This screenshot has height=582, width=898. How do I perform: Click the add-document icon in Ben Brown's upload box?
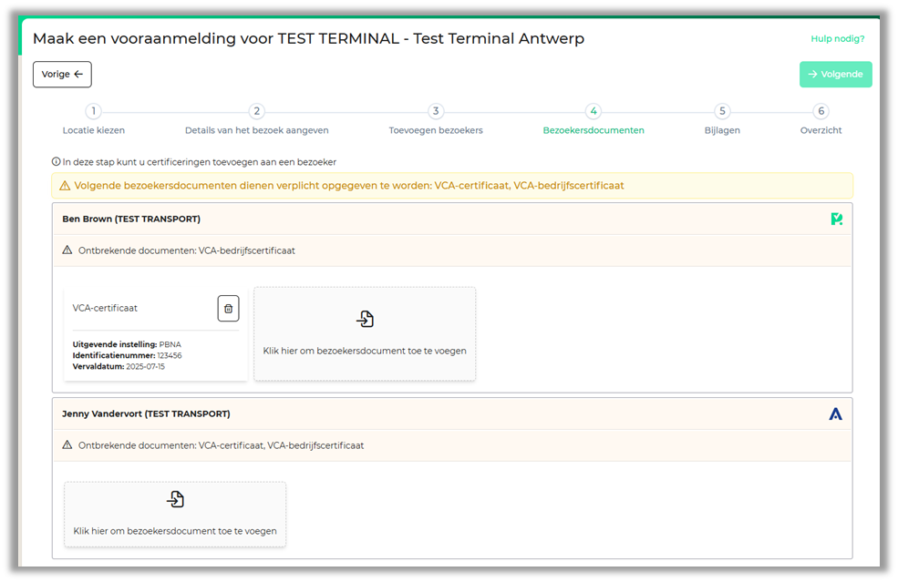(365, 319)
